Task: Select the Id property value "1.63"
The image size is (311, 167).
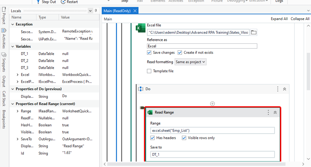Action: pyautogui.click(x=67, y=153)
